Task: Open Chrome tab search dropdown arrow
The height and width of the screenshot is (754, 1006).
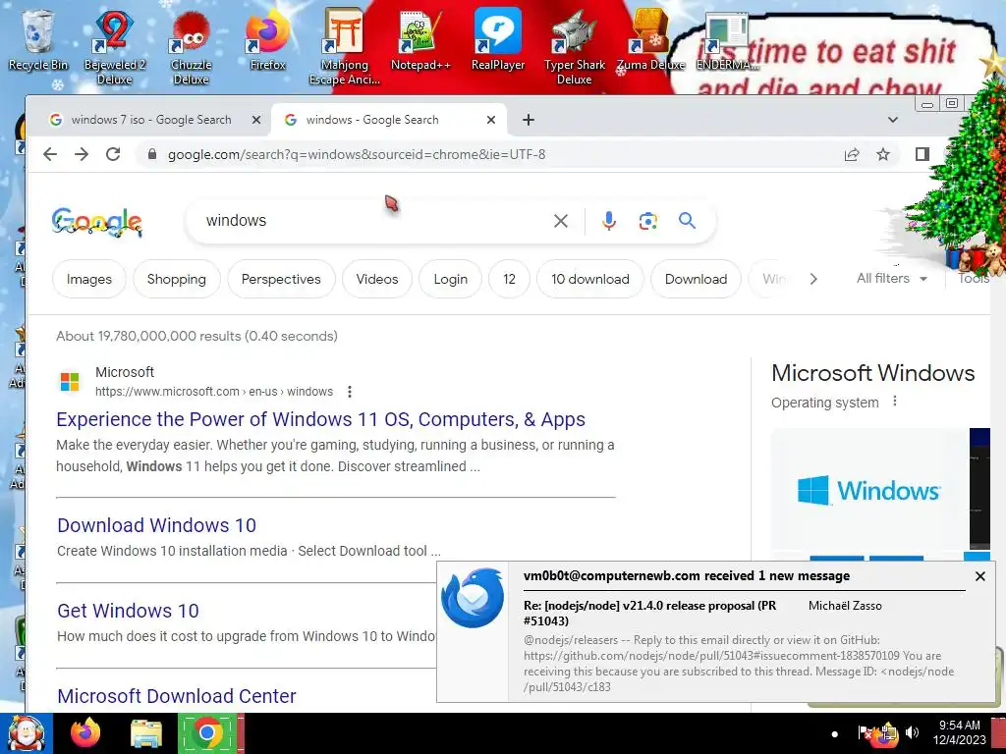Action: (x=892, y=120)
